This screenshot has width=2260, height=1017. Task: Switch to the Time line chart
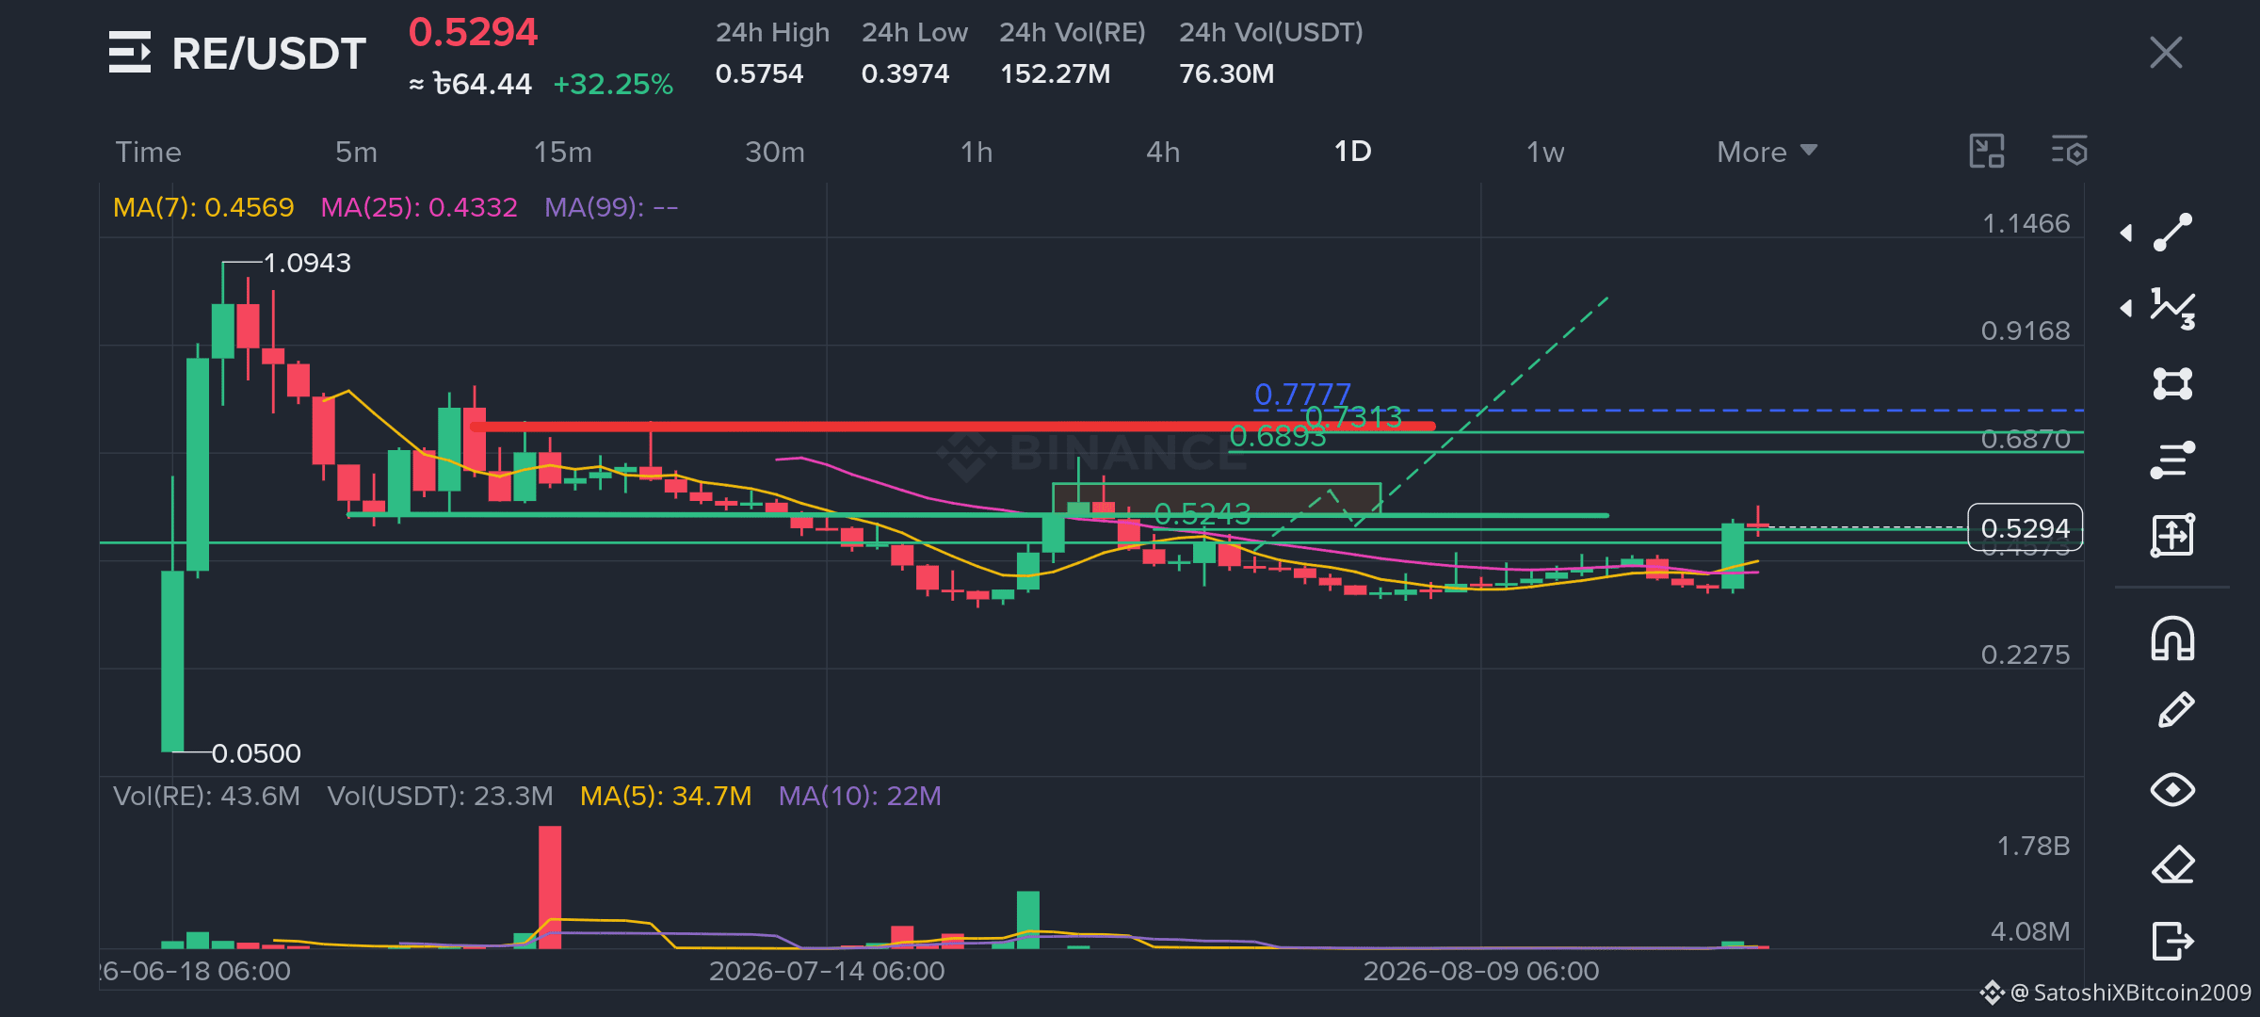coord(148,152)
